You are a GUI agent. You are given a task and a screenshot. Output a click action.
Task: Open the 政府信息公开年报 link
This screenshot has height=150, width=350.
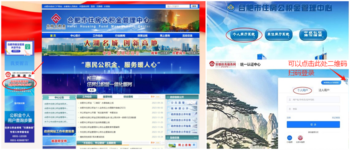pyautogui.click(x=182, y=114)
